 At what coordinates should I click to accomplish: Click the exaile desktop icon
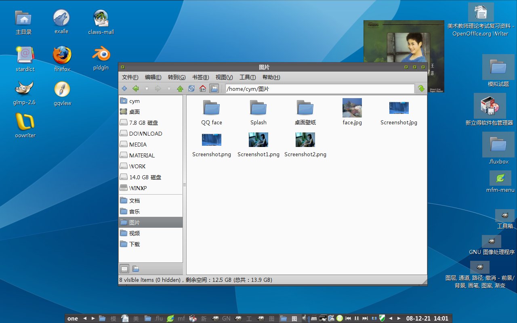tap(61, 22)
